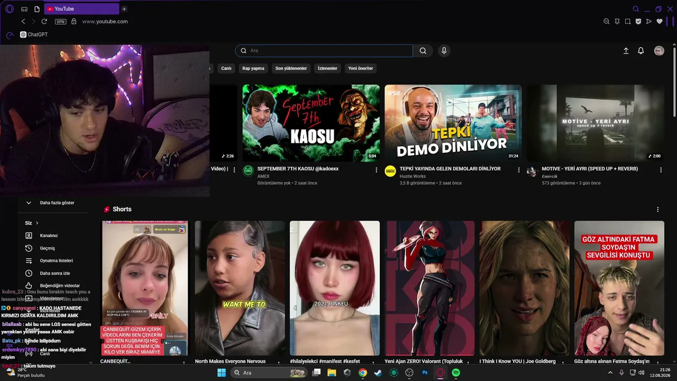Select the Son yüklenenler filter chip
The height and width of the screenshot is (381, 677).
point(291,68)
